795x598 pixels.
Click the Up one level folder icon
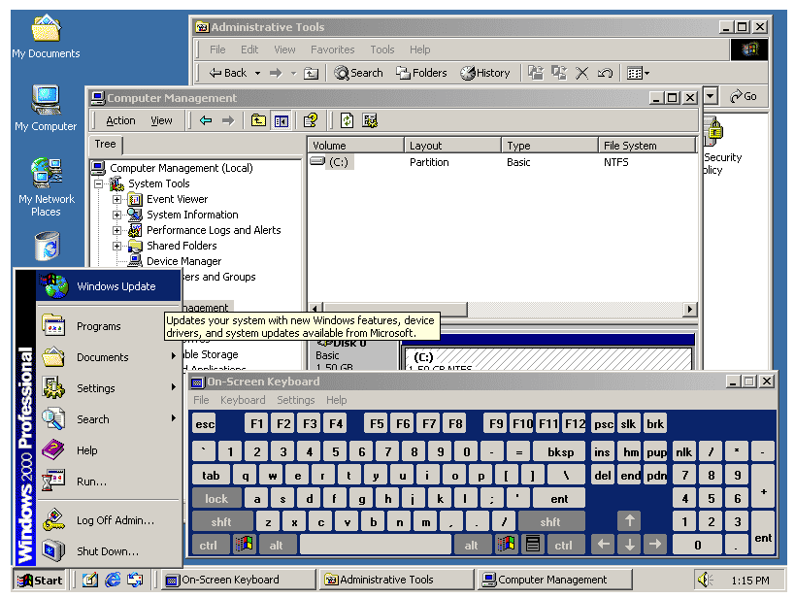pyautogui.click(x=257, y=120)
